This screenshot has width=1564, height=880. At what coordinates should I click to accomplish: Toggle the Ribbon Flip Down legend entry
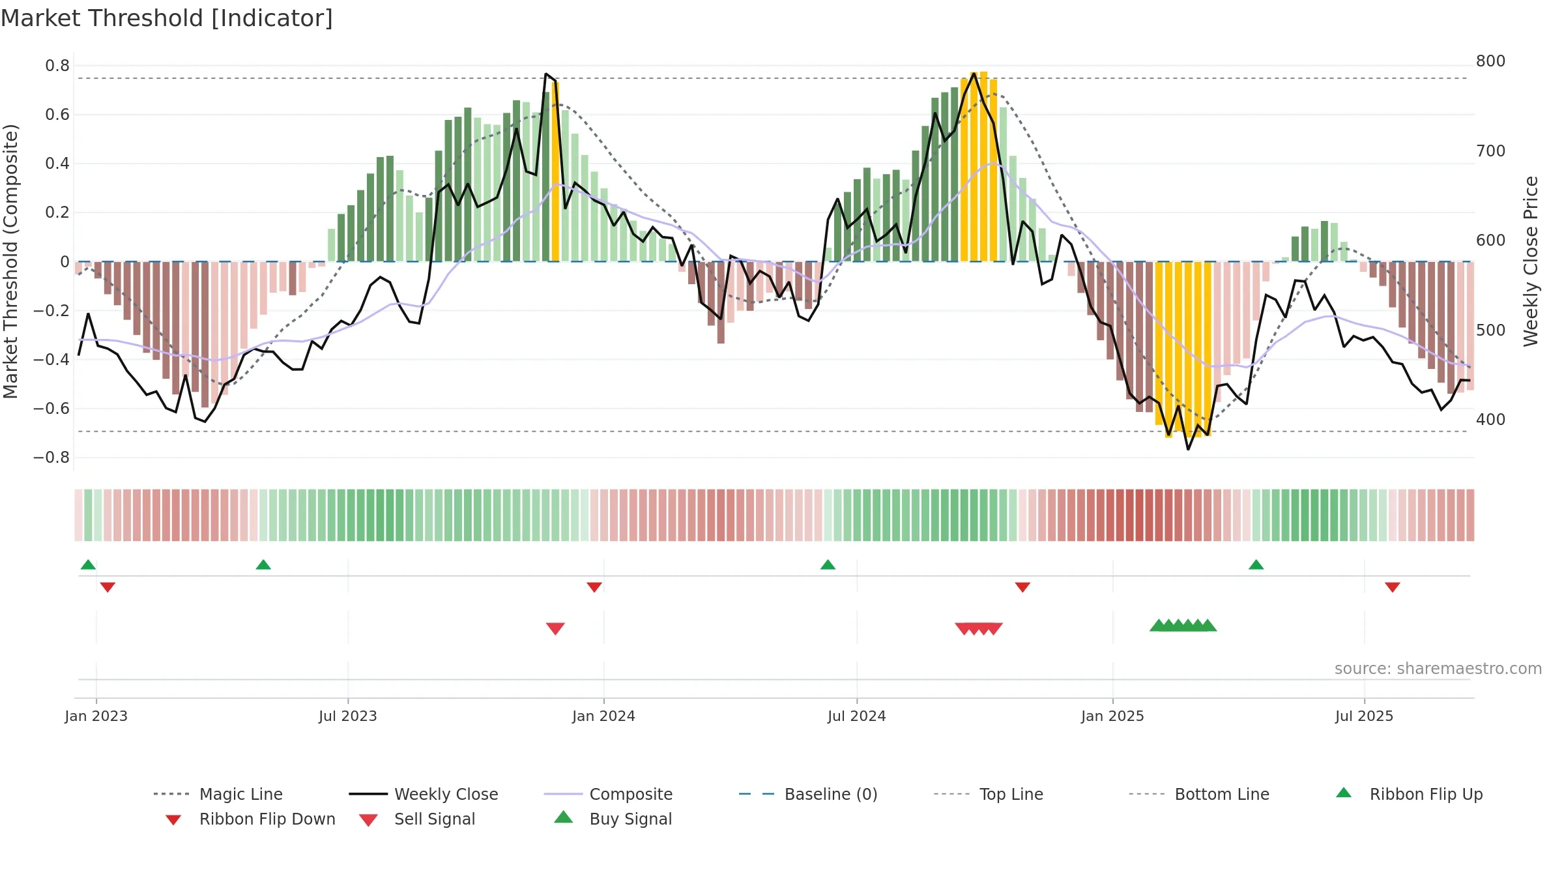pyautogui.click(x=250, y=819)
